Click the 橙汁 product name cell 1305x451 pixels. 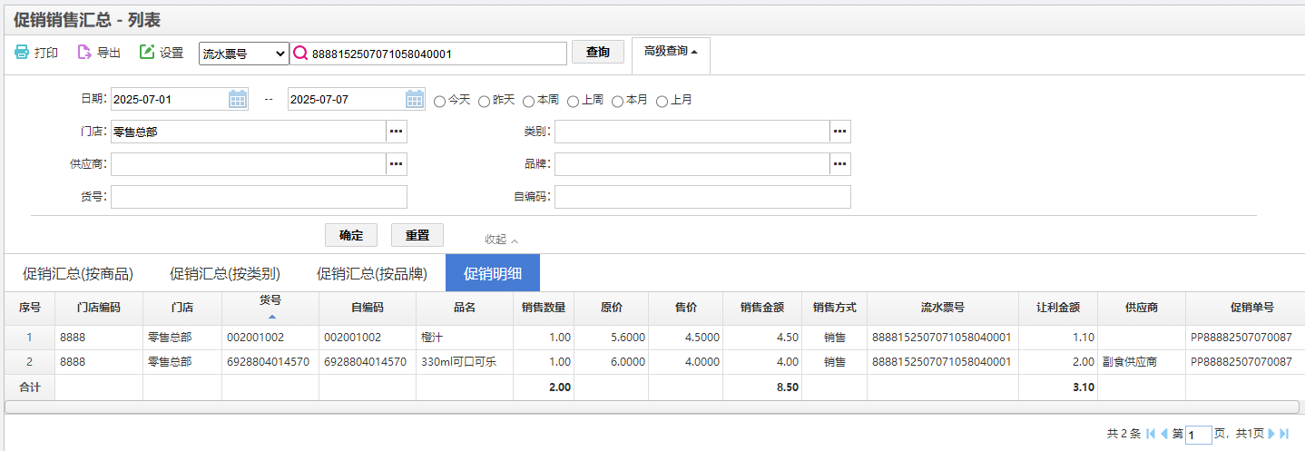[465, 338]
